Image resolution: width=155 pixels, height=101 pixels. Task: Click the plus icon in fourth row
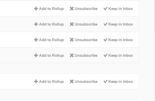(x=36, y=55)
